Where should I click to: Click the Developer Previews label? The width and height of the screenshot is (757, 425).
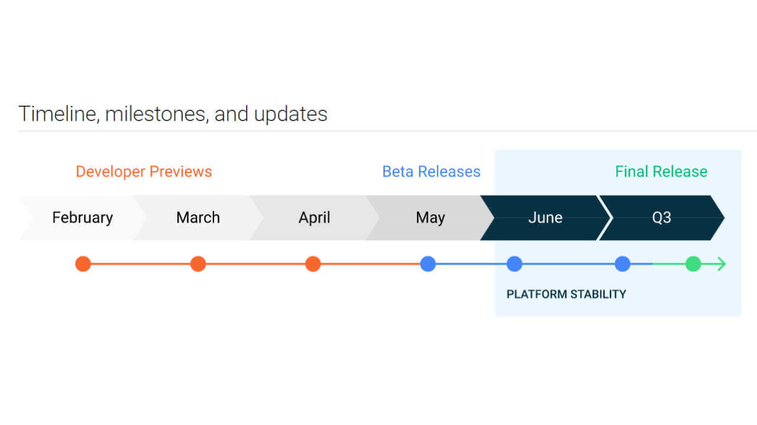pyautogui.click(x=144, y=172)
